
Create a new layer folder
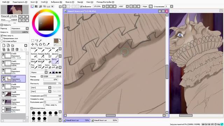click(x=13, y=45)
